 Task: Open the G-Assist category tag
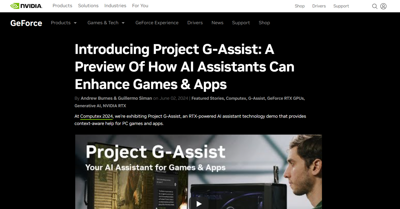tap(257, 98)
